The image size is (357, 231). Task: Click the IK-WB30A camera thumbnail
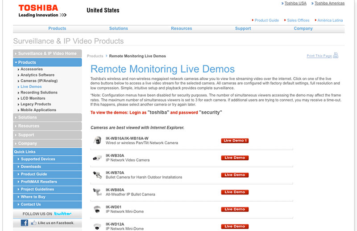point(97,158)
